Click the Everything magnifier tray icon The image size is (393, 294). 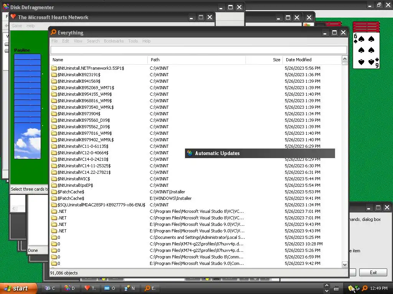pos(365,288)
